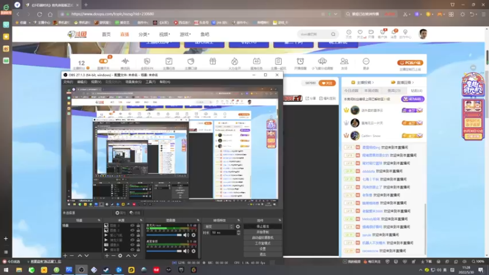The width and height of the screenshot is (489, 275).
Task: Open the task checklist icon in streamer toolbar
Action: (169, 61)
